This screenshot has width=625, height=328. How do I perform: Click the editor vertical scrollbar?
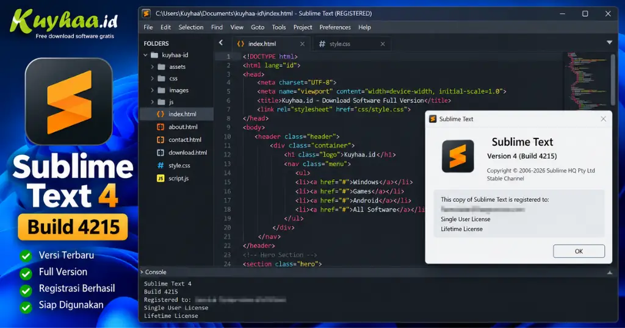(x=613, y=80)
